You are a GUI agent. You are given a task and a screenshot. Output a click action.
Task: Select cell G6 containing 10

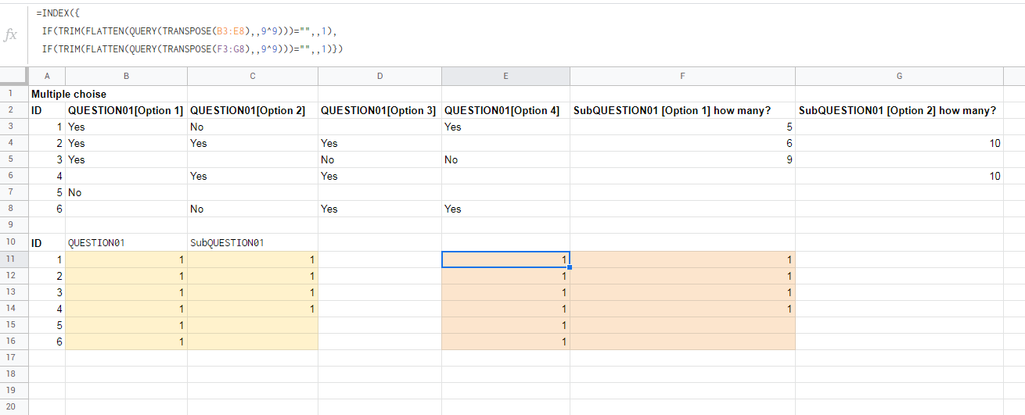point(899,176)
